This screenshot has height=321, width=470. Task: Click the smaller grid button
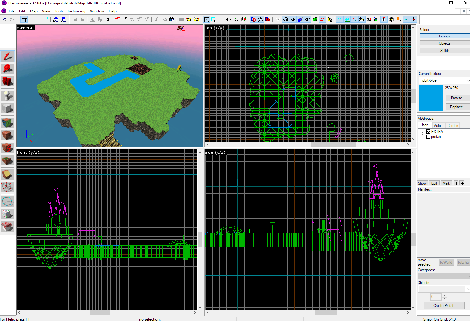click(x=38, y=20)
